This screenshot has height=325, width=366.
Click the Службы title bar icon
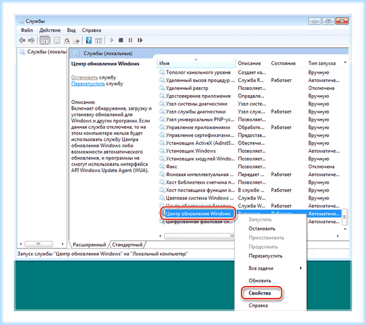coord(21,21)
